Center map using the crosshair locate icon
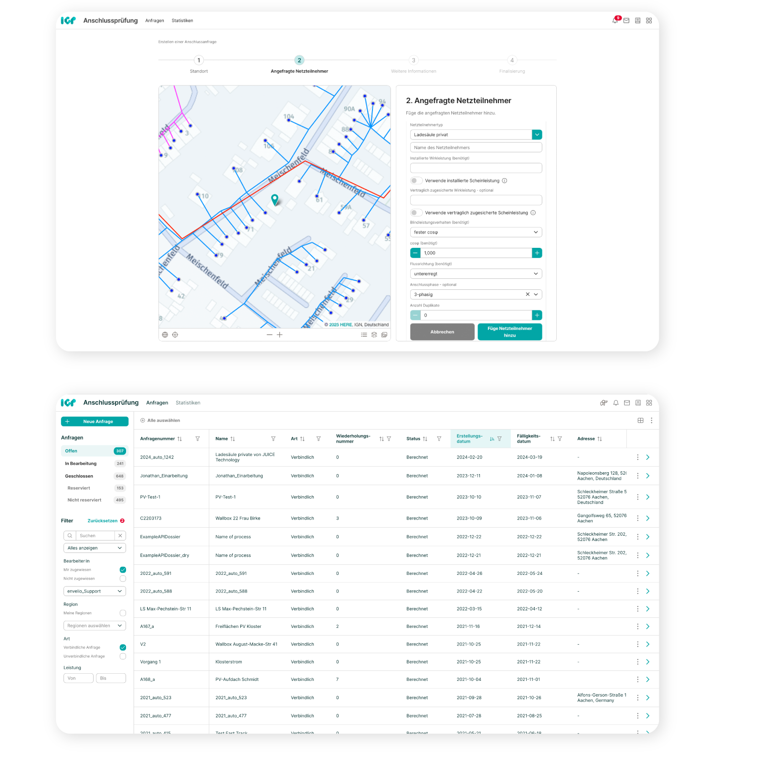 [x=175, y=335]
